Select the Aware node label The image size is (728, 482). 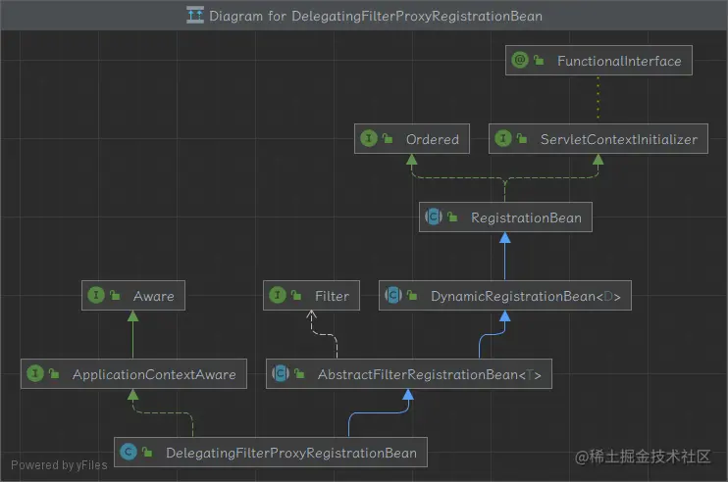[154, 296]
